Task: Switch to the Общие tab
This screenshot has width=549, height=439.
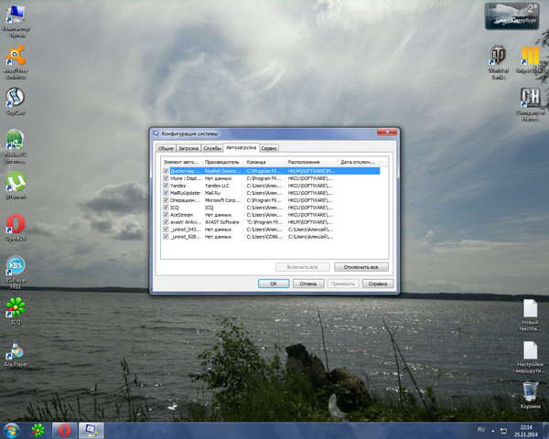Action: click(x=166, y=148)
